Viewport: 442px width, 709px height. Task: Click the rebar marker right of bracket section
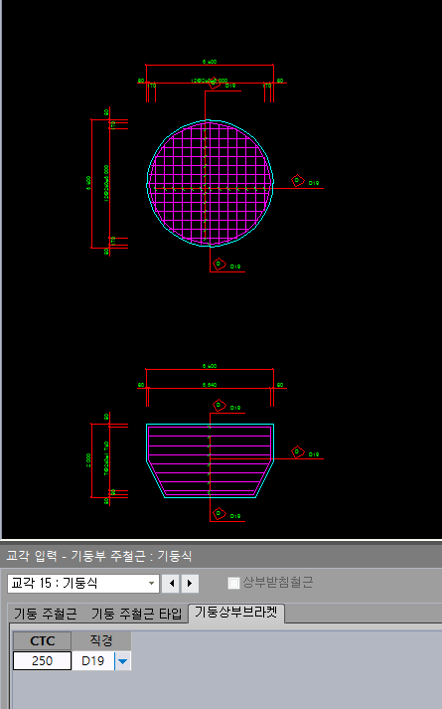pyautogui.click(x=297, y=451)
